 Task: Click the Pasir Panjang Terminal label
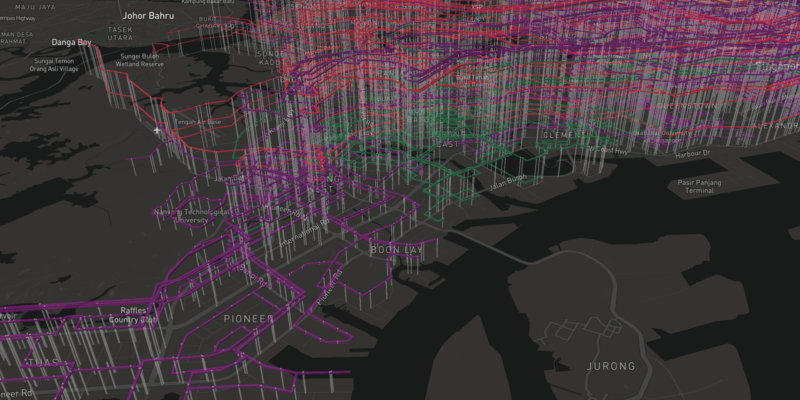(x=699, y=186)
